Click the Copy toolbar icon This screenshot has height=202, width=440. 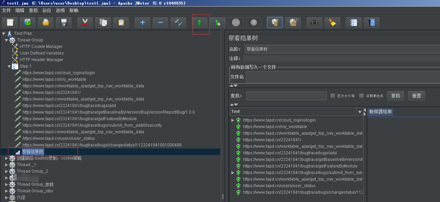103,23
